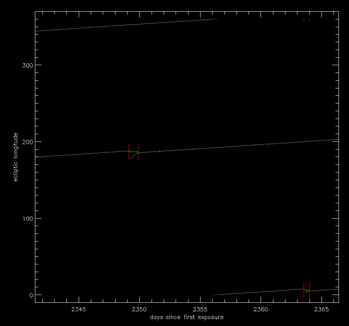Click the x-axis tick label 2365
Image resolution: width=349 pixels, height=326 pixels.
click(x=321, y=309)
